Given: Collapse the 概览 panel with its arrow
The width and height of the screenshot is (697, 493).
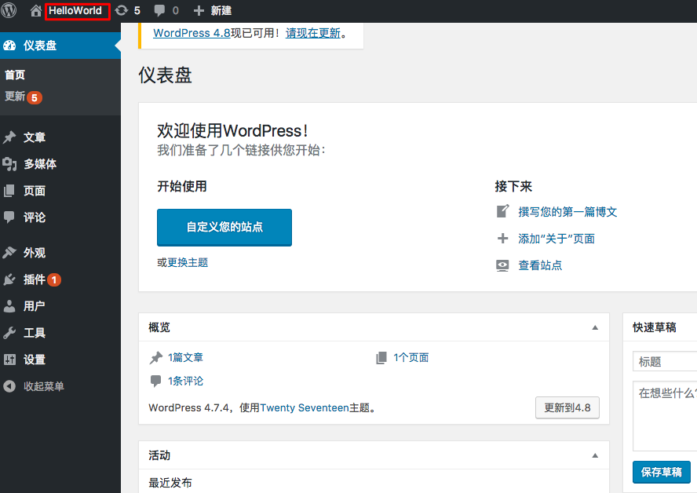Looking at the screenshot, I should click(x=595, y=327).
